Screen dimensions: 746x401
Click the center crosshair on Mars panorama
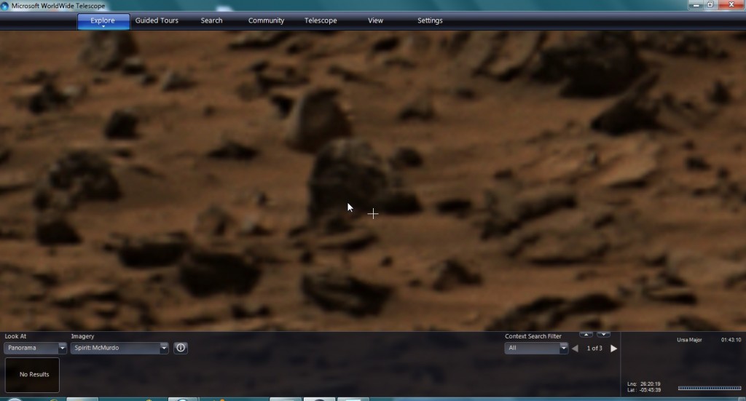tap(373, 213)
